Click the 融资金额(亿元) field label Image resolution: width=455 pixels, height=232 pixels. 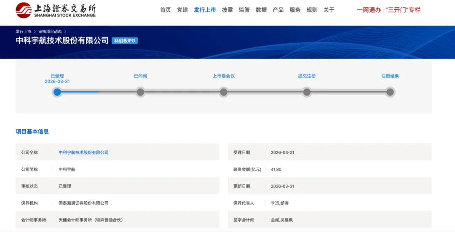pos(247,169)
